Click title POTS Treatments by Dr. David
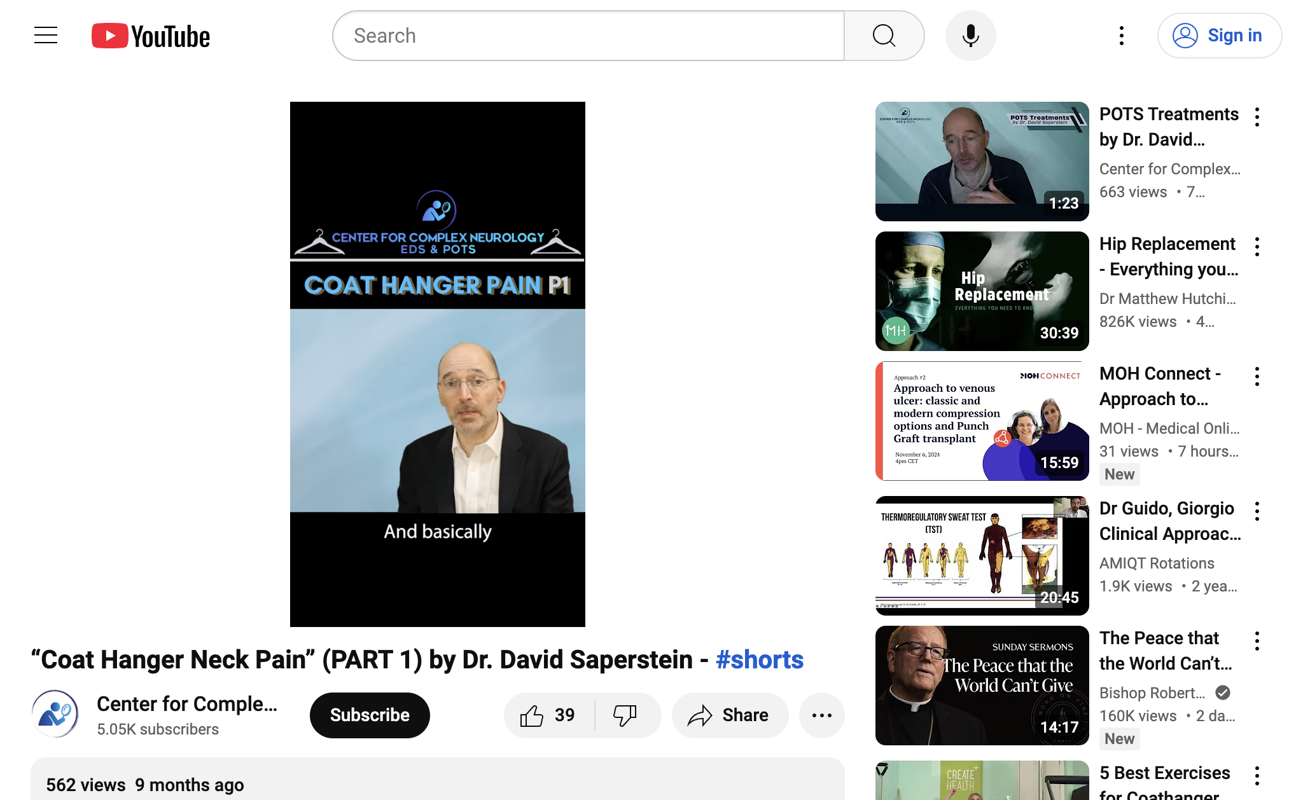The height and width of the screenshot is (800, 1303). click(x=1169, y=127)
